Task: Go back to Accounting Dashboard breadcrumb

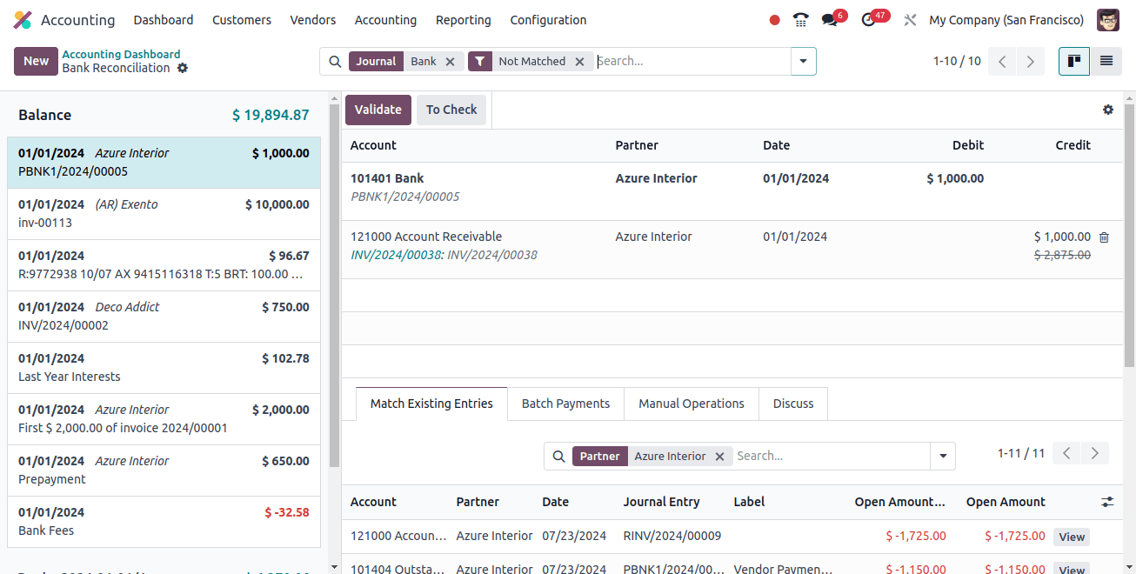Action: 121,54
